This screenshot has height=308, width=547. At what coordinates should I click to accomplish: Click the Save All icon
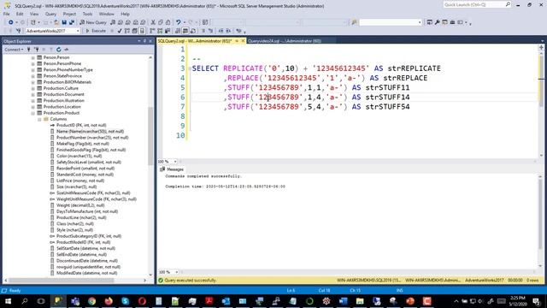coord(72,22)
